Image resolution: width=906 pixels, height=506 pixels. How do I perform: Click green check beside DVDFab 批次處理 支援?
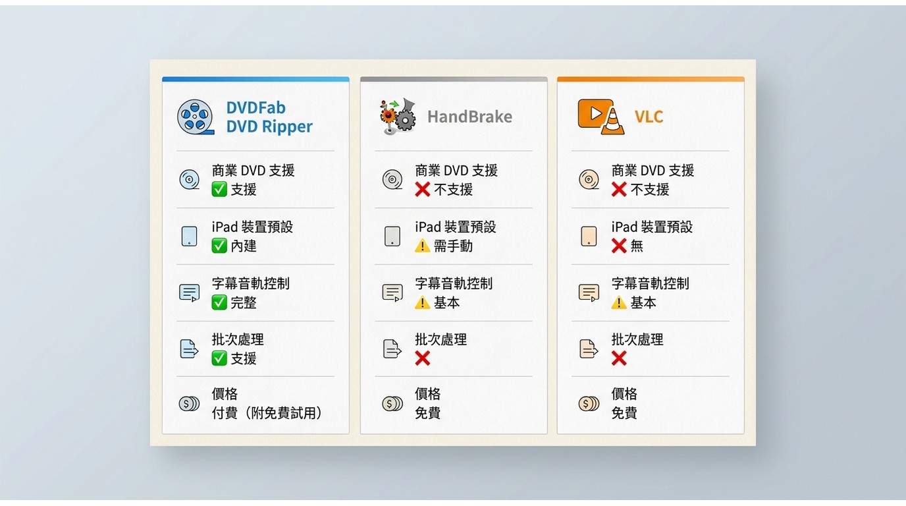(x=219, y=358)
